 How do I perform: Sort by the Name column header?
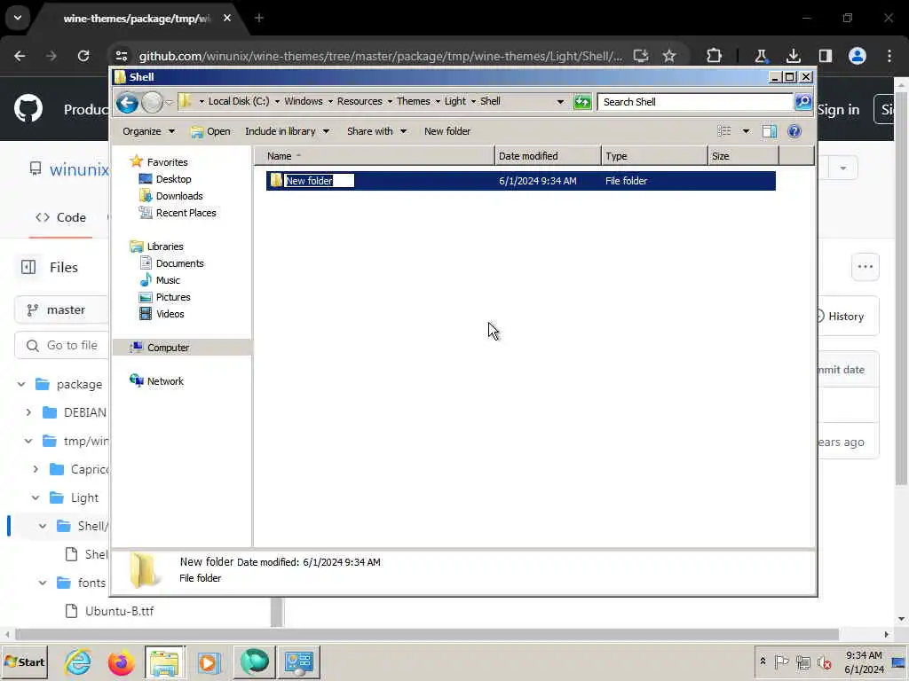pyautogui.click(x=374, y=156)
